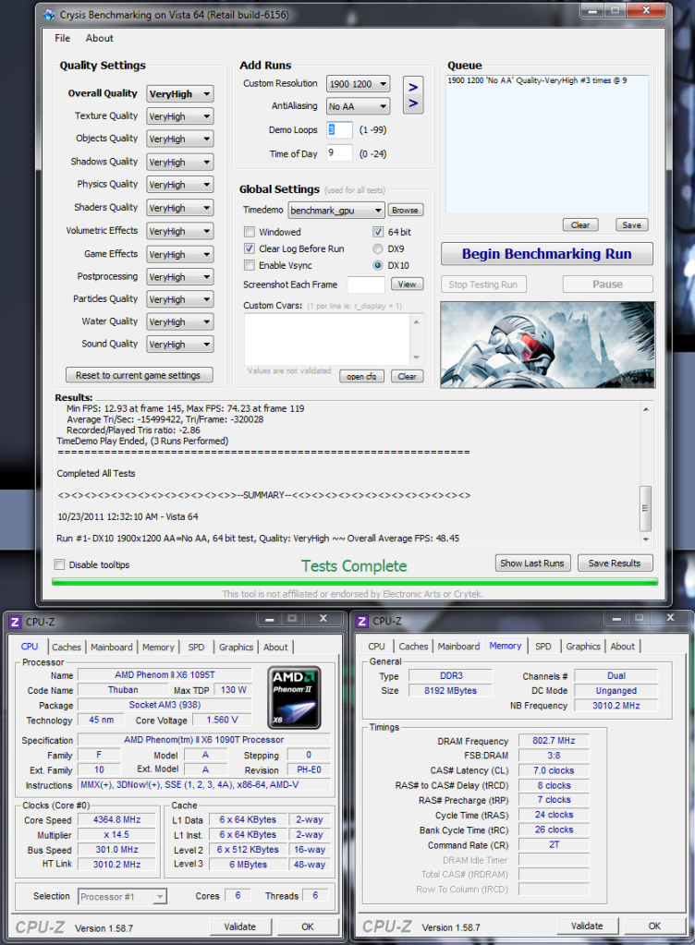
Task: Enable the Windowed checkbox
Action: pos(250,232)
